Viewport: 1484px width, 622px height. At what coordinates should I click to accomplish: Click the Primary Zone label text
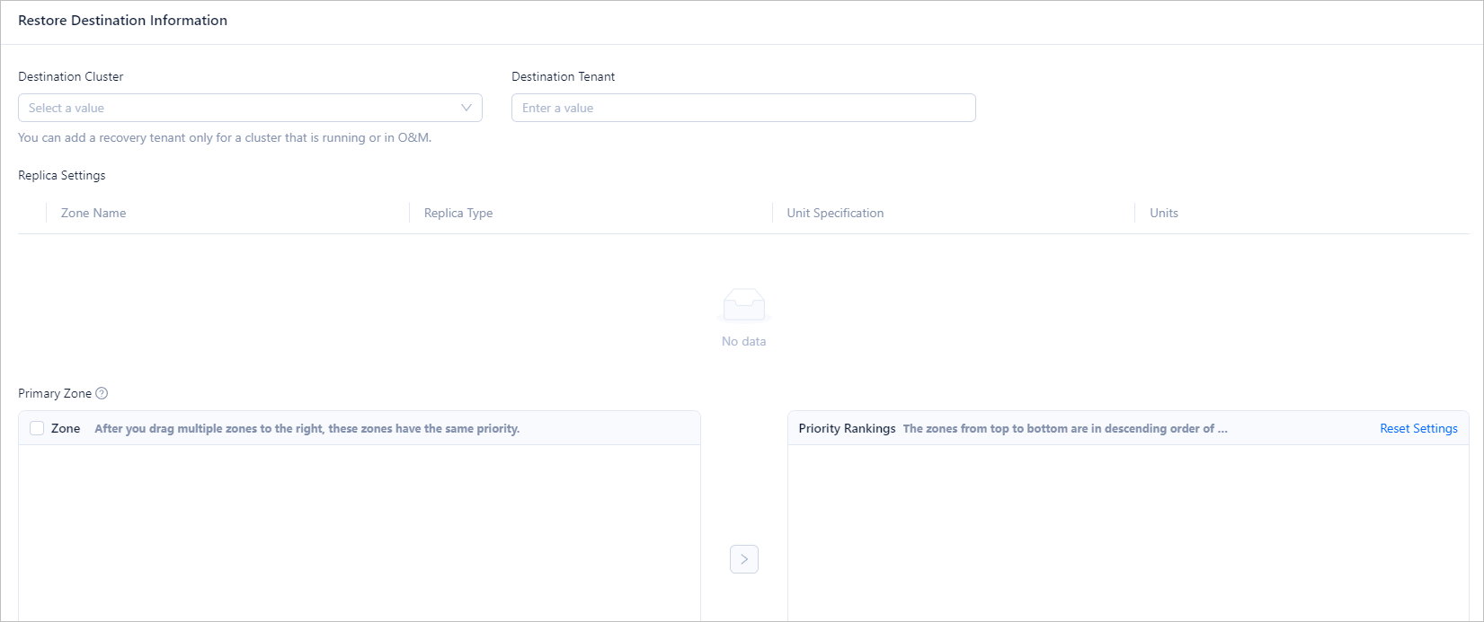(x=55, y=393)
